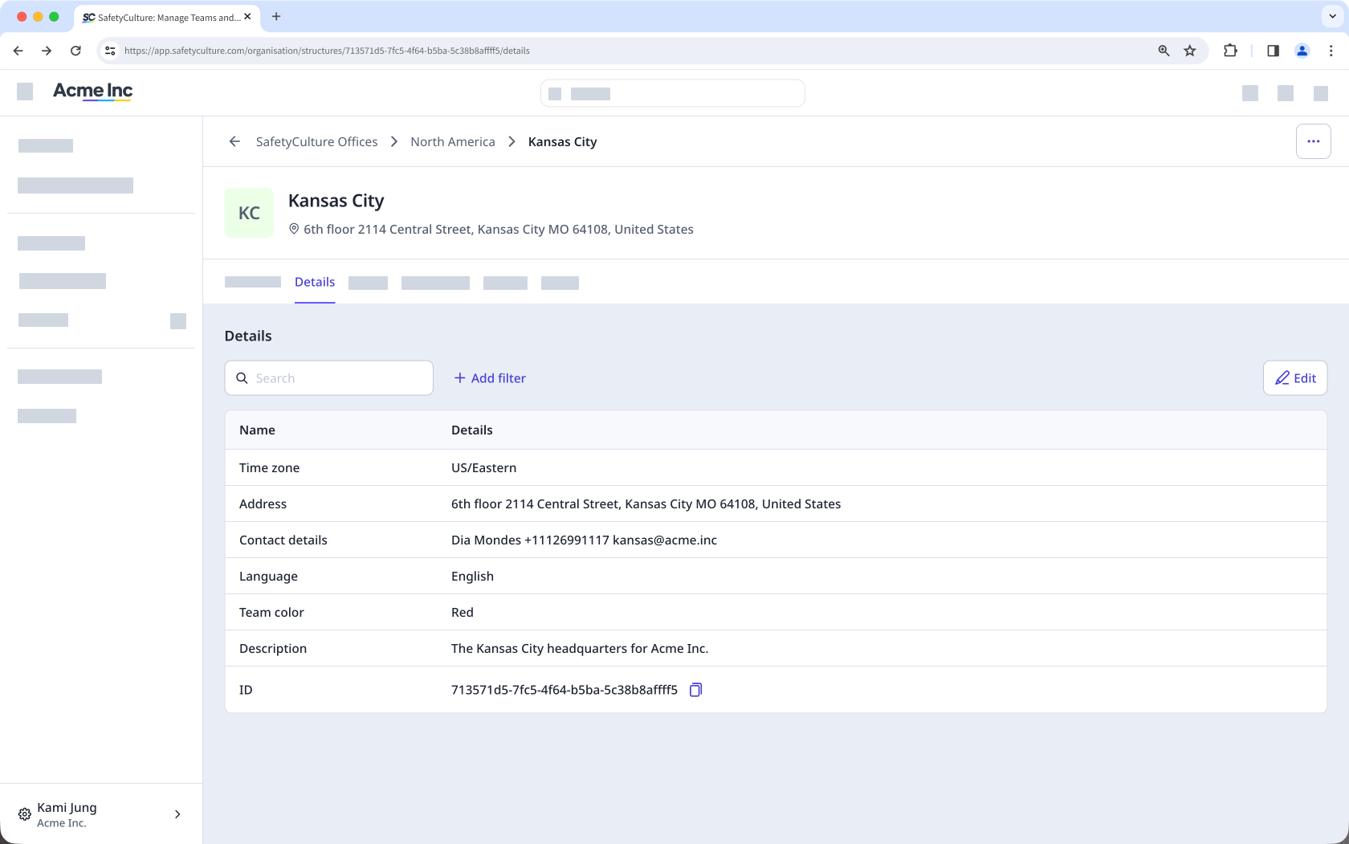The height and width of the screenshot is (844, 1349).
Task: Select the Details tab
Action: [x=315, y=282]
